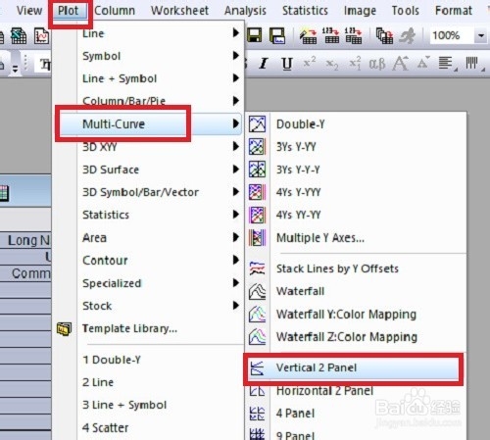This screenshot has height=440, width=490.
Task: Open the Tools menu
Action: click(x=406, y=11)
